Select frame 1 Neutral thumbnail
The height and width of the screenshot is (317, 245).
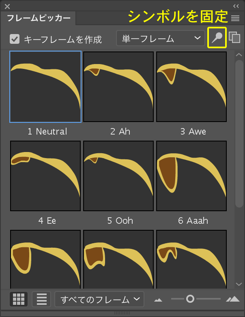tap(45, 87)
